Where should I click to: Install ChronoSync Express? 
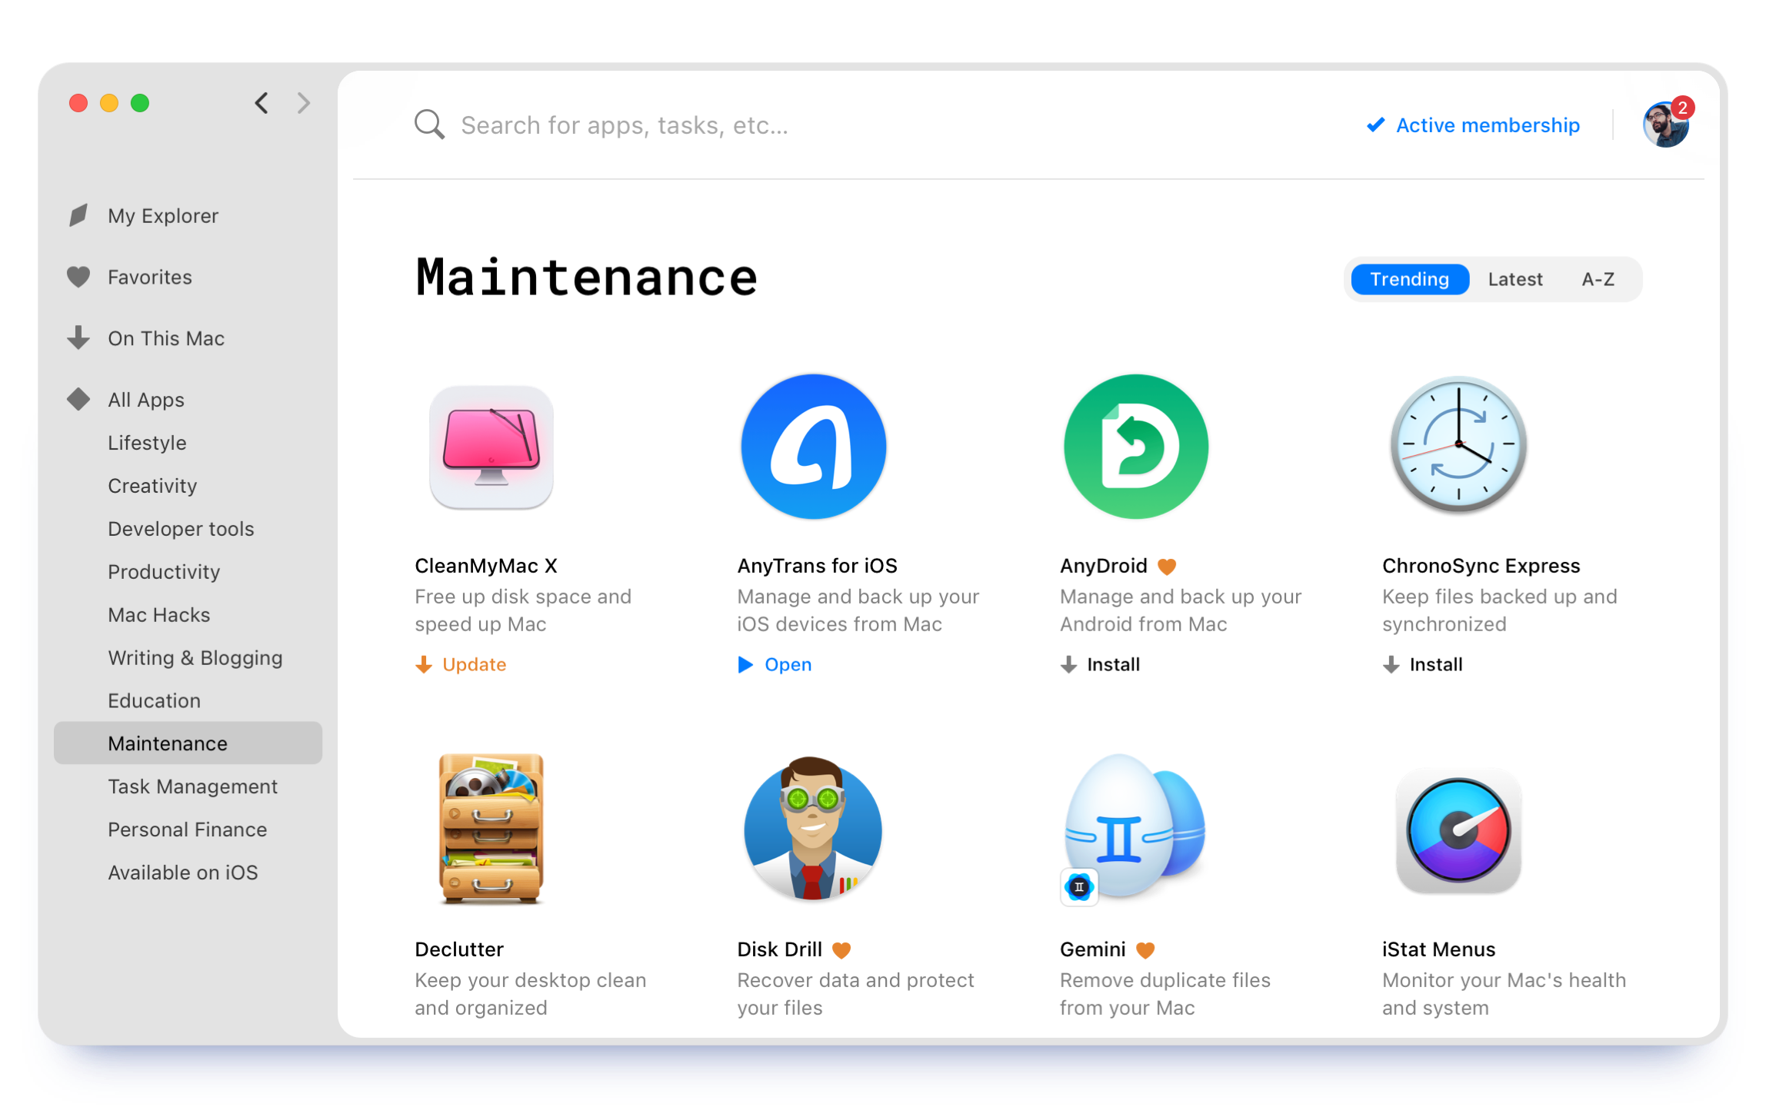click(1423, 664)
